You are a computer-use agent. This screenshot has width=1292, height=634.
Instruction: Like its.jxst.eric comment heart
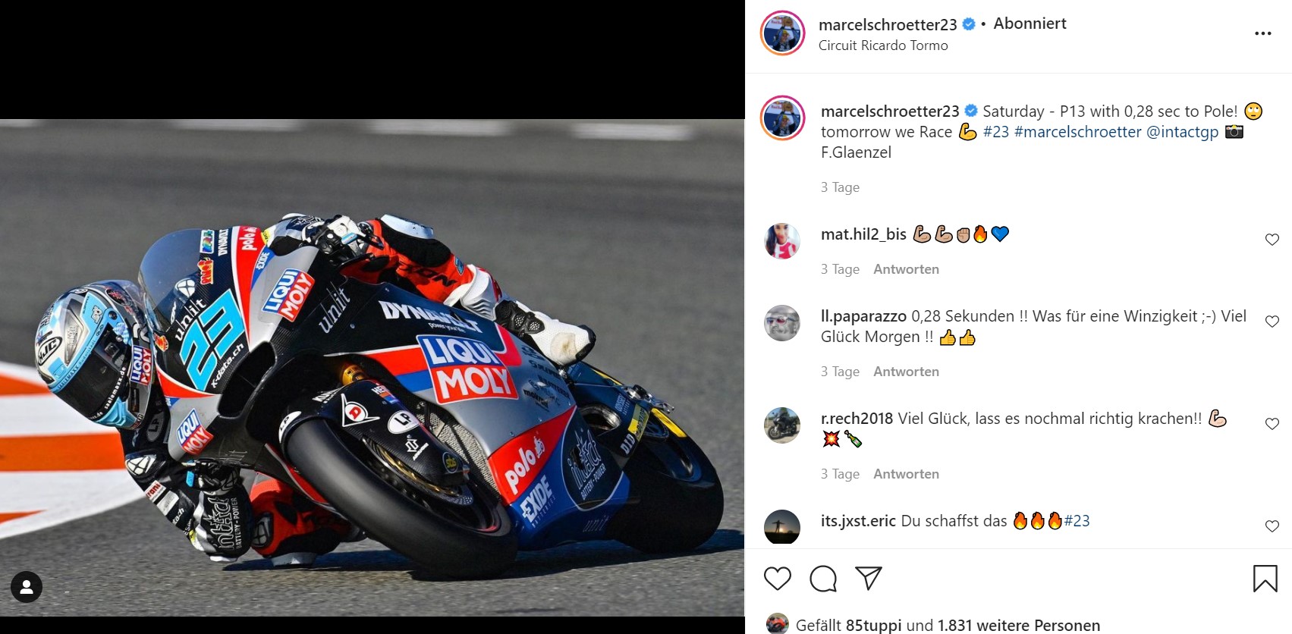(x=1272, y=526)
